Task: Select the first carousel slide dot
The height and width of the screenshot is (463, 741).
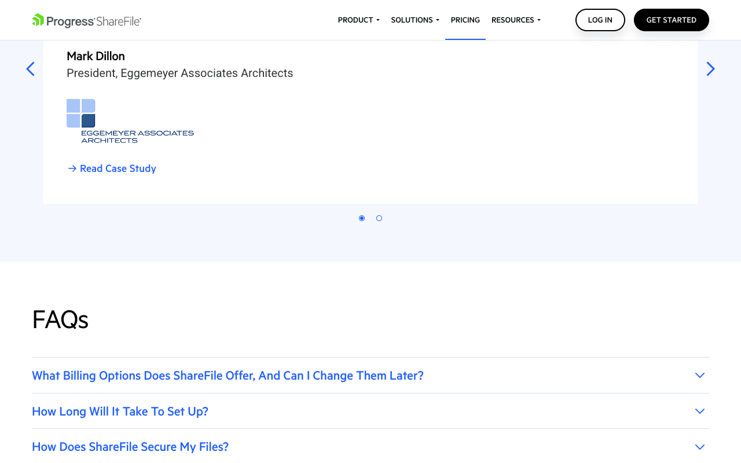Action: [362, 218]
